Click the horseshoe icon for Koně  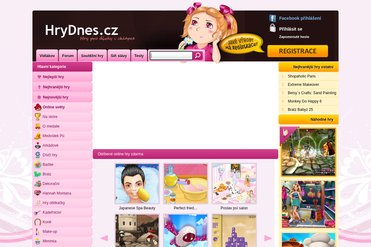coord(38,222)
